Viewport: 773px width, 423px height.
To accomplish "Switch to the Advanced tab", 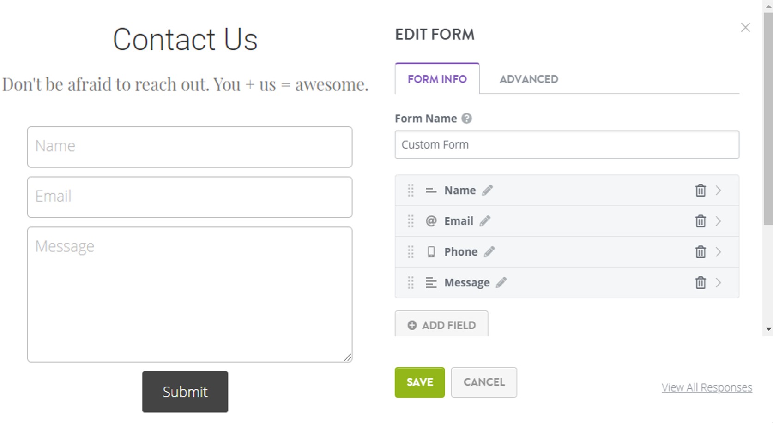I will point(528,79).
